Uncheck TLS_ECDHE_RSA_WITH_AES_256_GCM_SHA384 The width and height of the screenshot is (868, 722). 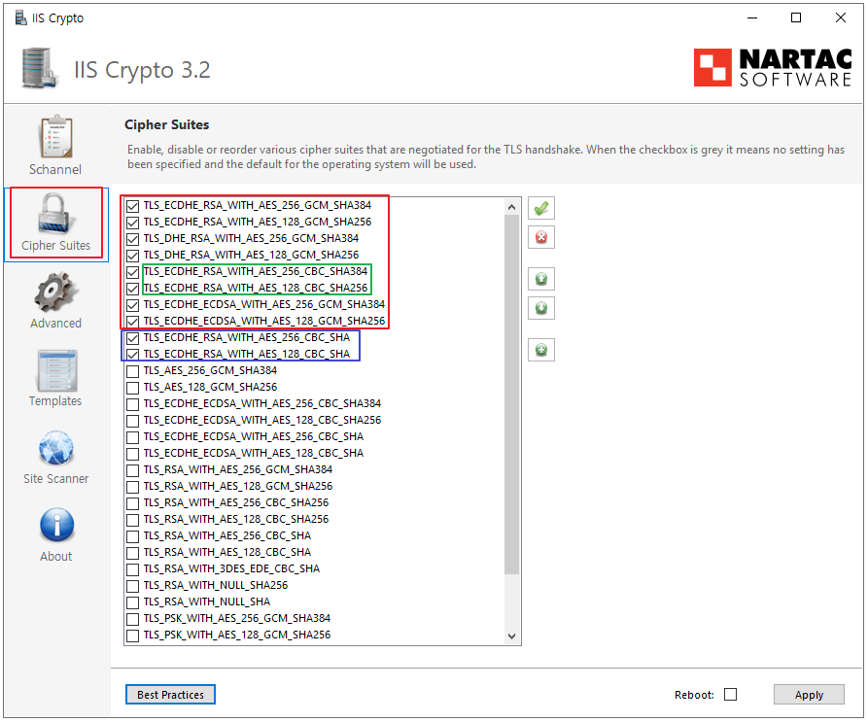[132, 206]
